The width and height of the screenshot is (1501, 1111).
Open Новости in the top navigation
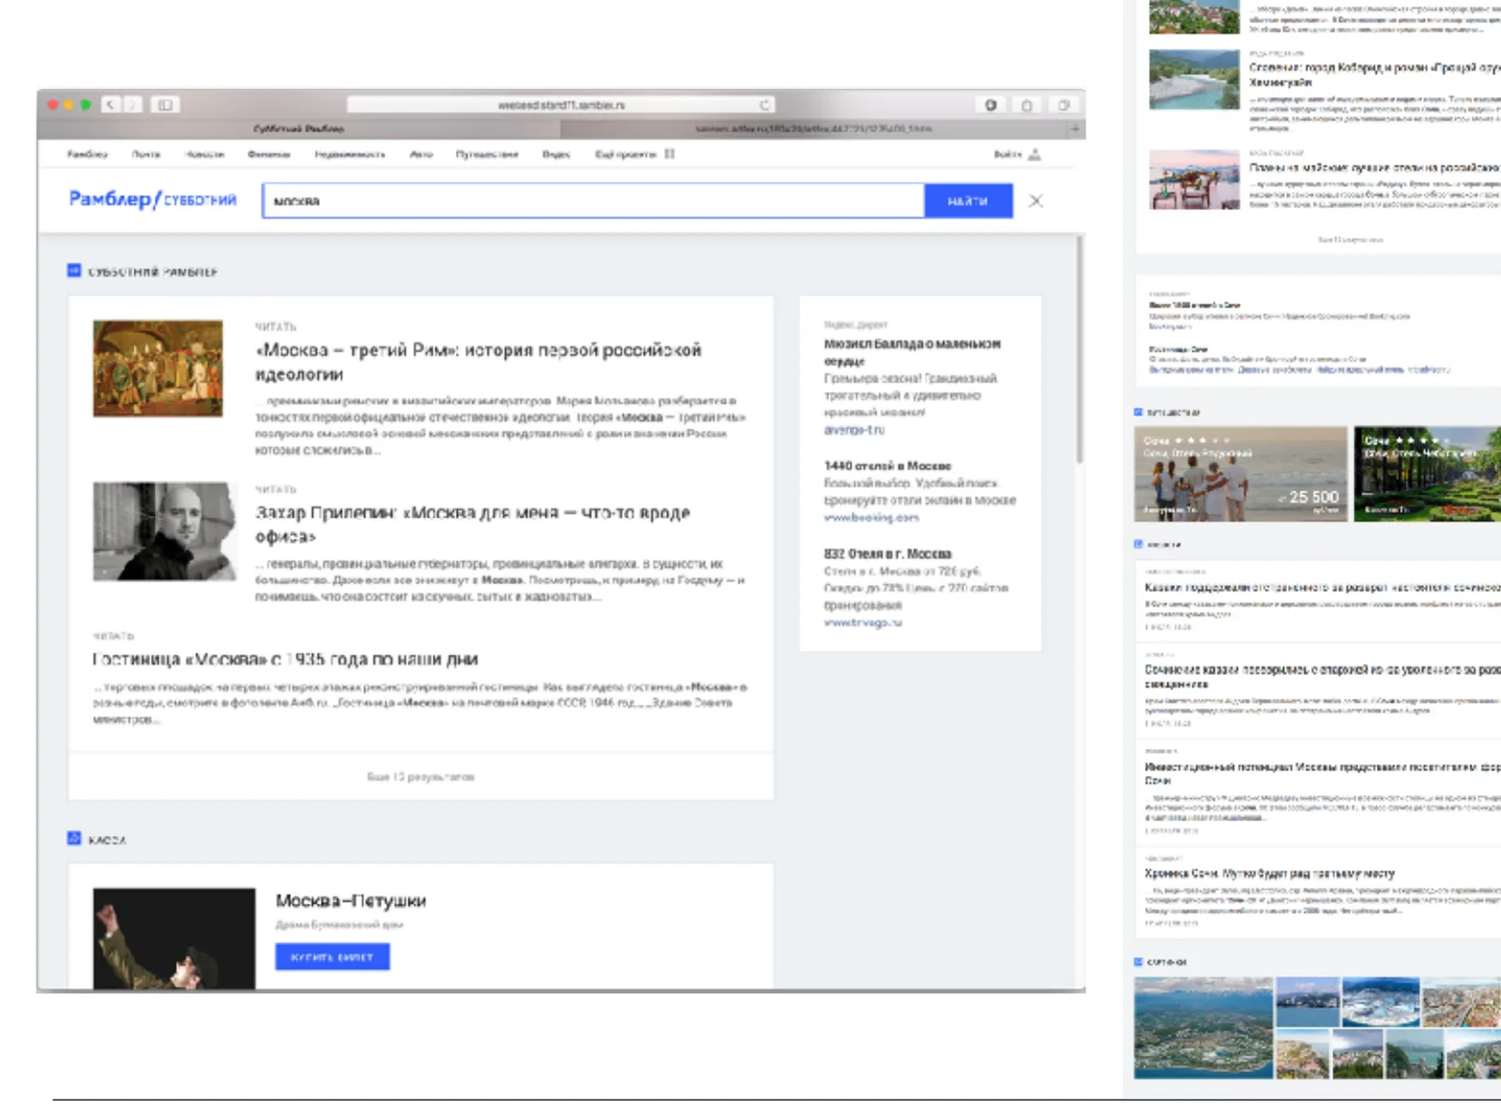(x=205, y=154)
